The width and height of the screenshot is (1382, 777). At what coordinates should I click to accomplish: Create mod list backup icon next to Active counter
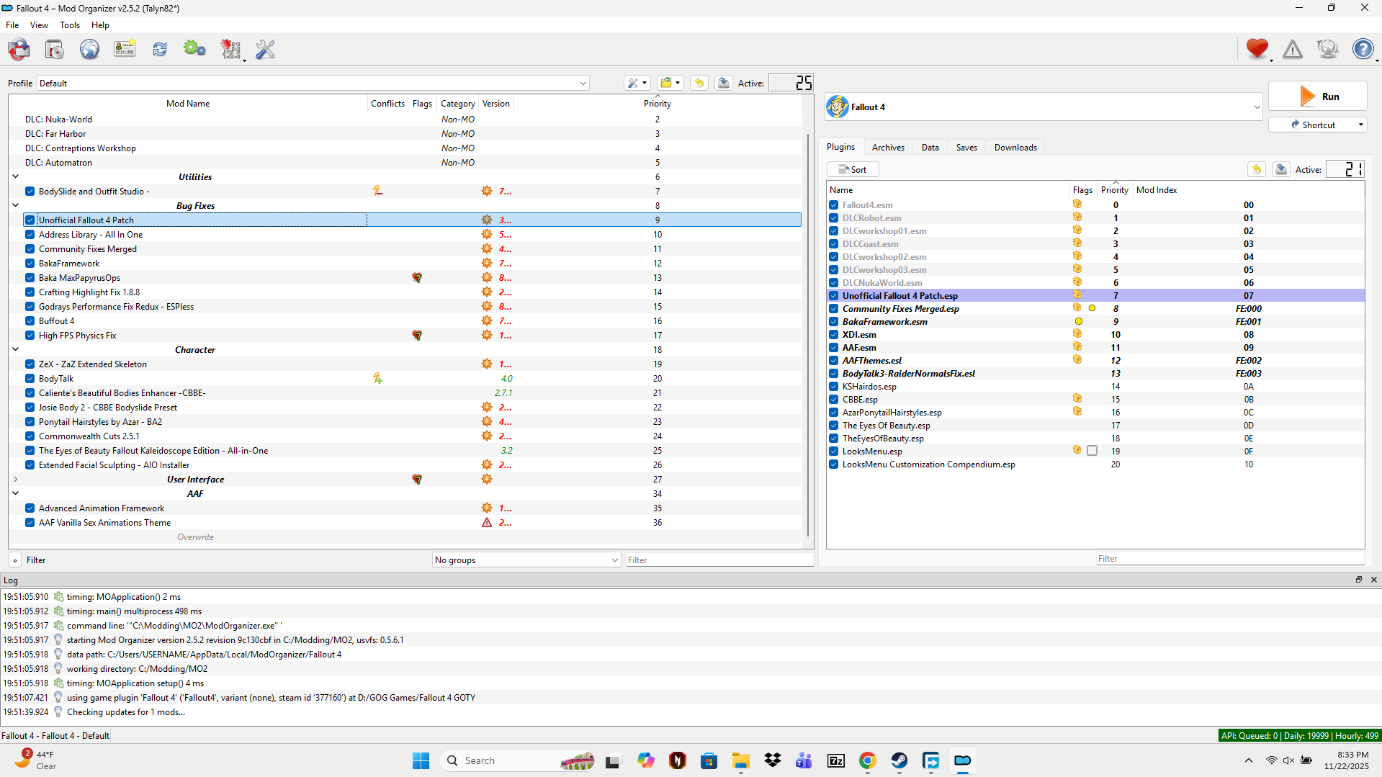(724, 83)
